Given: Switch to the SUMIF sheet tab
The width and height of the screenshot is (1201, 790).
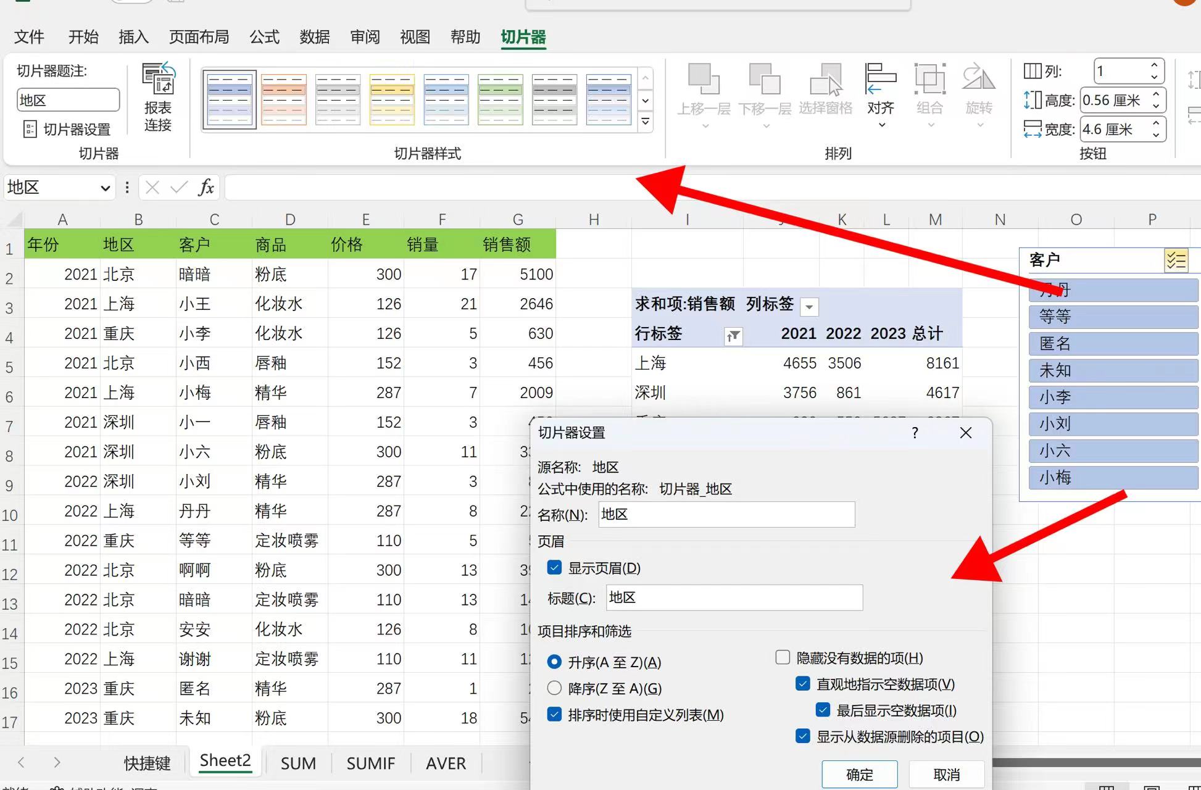Looking at the screenshot, I should tap(370, 763).
